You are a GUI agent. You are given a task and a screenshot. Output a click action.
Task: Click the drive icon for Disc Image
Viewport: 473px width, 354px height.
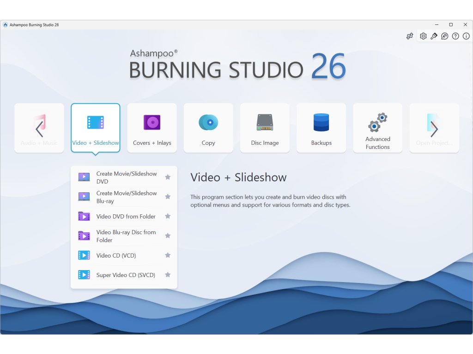click(x=265, y=122)
